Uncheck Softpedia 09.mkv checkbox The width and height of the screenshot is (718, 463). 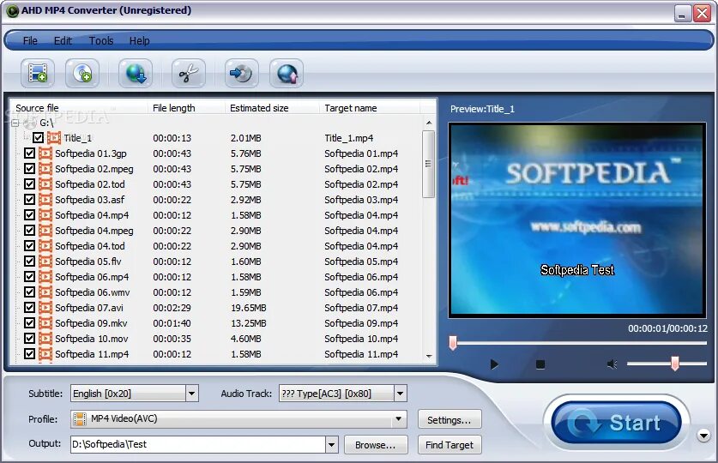[x=29, y=323]
